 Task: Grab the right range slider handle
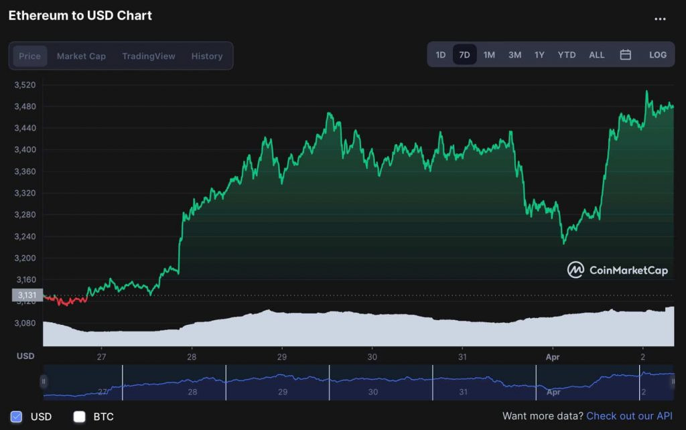pyautogui.click(x=673, y=382)
